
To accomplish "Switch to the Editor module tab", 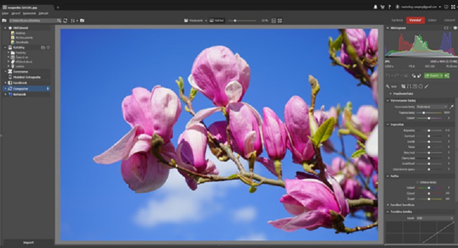I will 432,21.
